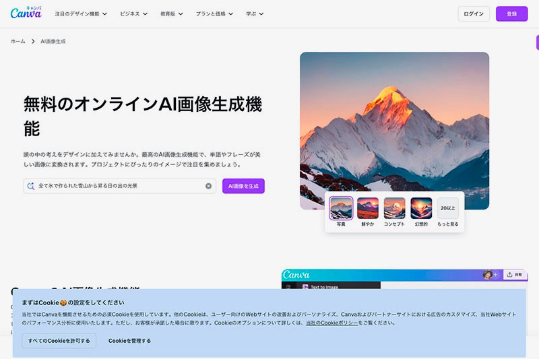This screenshot has height=359, width=539.
Task: Click the Canva logo in header
Action: coord(26,13)
